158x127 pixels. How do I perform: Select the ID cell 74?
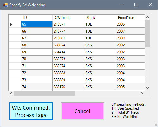point(37,87)
